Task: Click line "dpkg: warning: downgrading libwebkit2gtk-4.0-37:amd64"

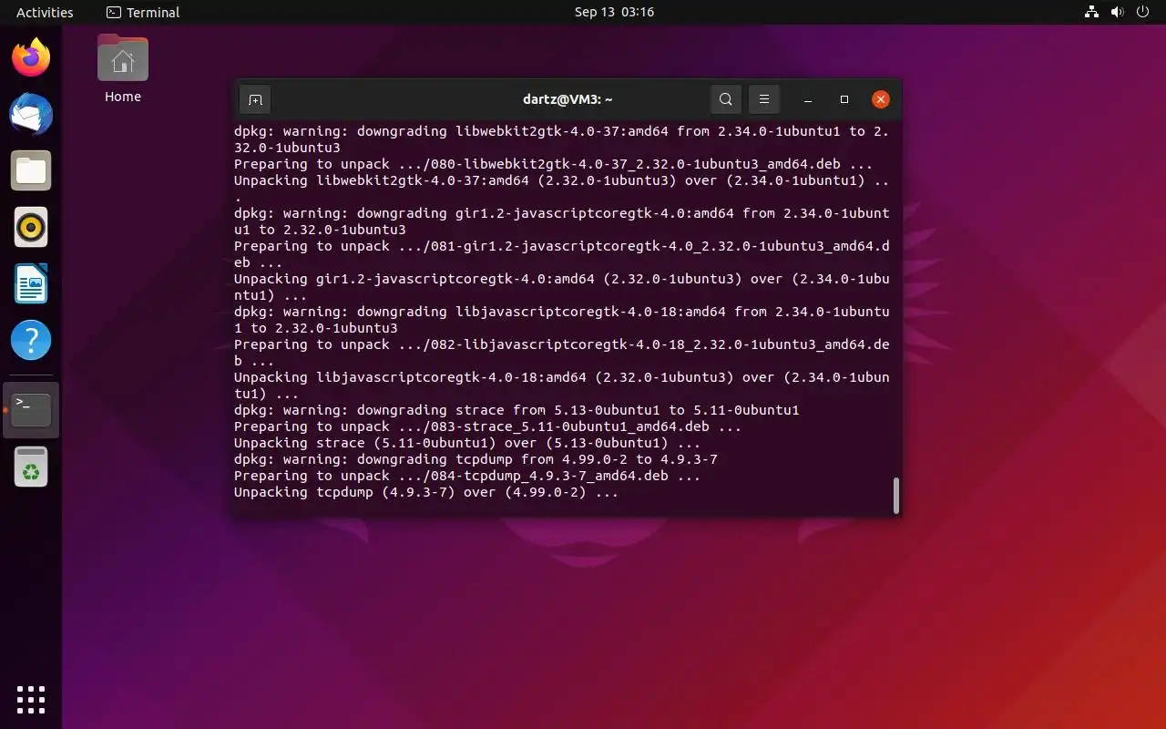Action: coord(562,139)
